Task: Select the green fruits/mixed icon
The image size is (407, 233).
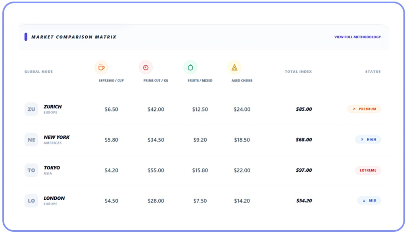Action: point(190,67)
